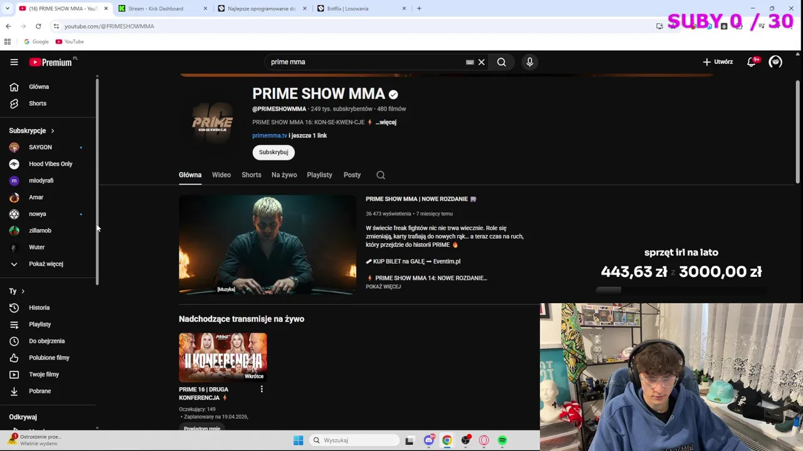
Task: Open the three-dot menu for PRIME 16 video
Action: pos(262,389)
